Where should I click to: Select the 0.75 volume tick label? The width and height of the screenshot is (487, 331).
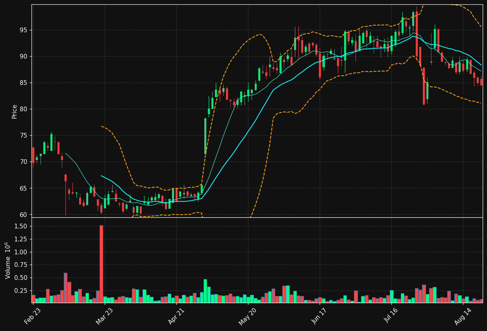point(22,265)
